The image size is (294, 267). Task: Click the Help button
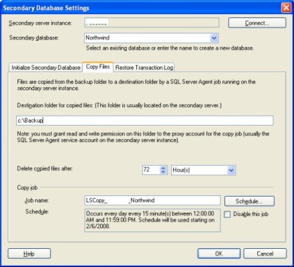coord(29,254)
